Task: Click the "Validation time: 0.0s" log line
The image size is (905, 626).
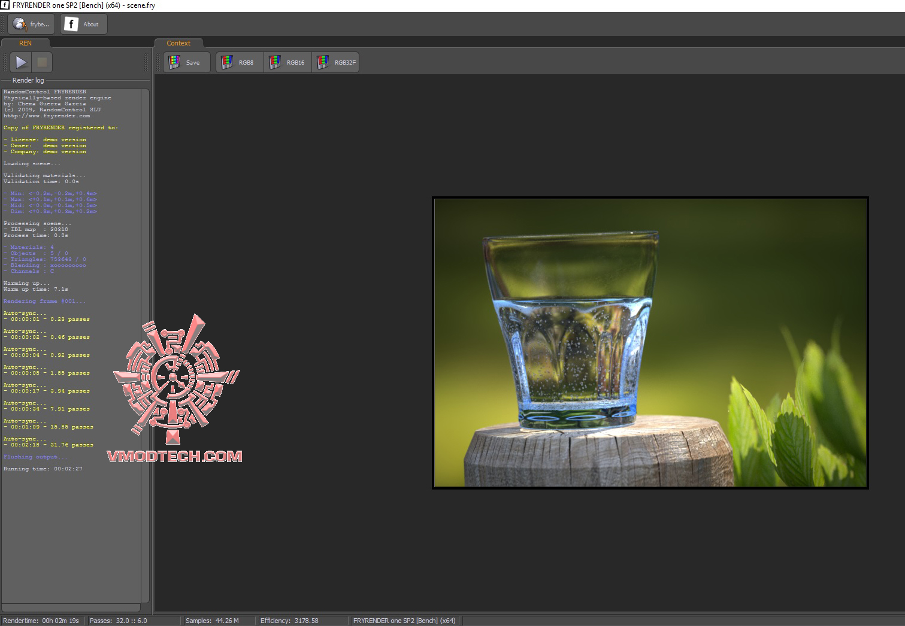Action: click(x=41, y=181)
